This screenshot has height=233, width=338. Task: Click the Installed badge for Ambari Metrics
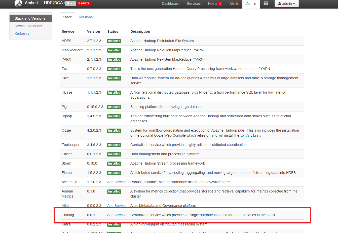(x=114, y=191)
